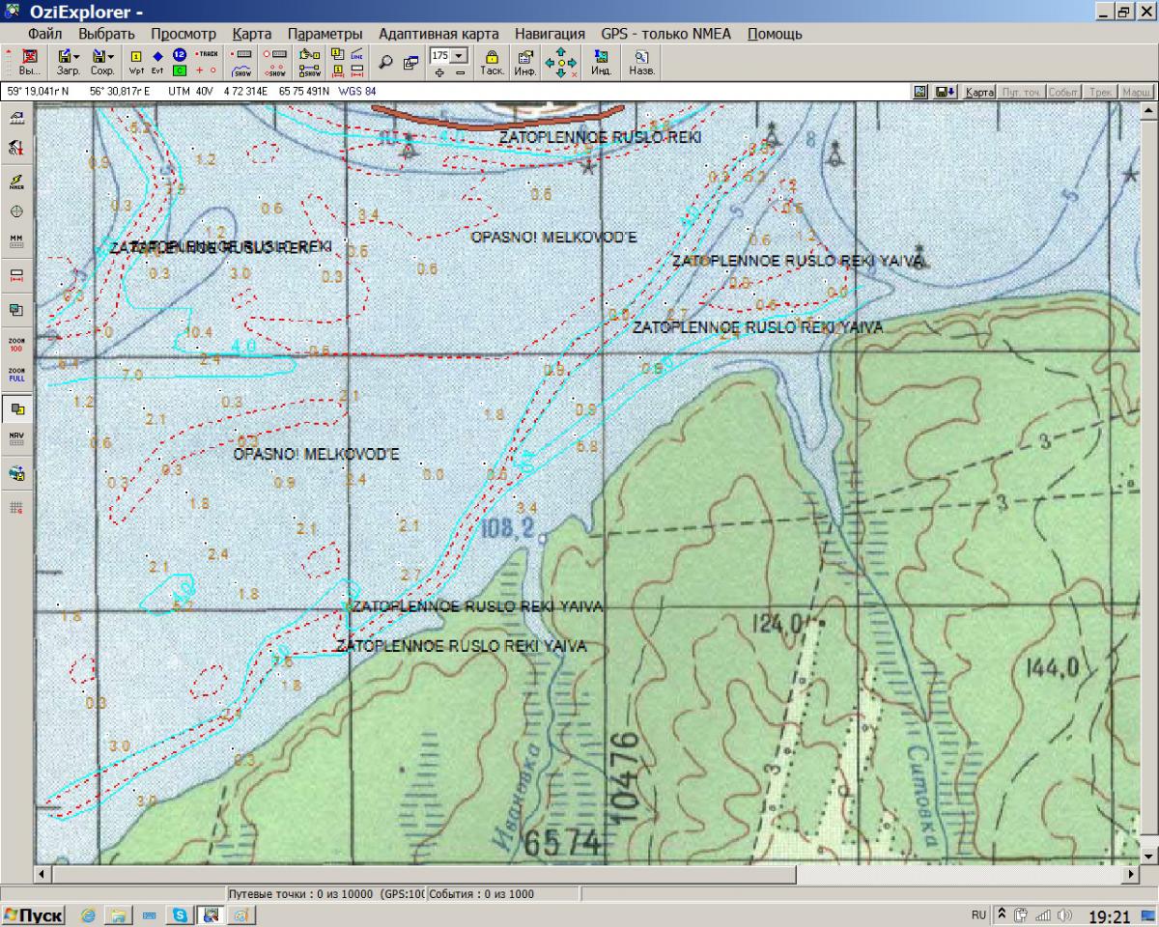Screen dimensions: 1159x927
Task: Set zoom to 100 in sidebar
Action: 16,344
